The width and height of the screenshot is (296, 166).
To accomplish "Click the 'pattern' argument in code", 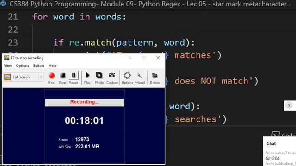I will click(135, 43).
